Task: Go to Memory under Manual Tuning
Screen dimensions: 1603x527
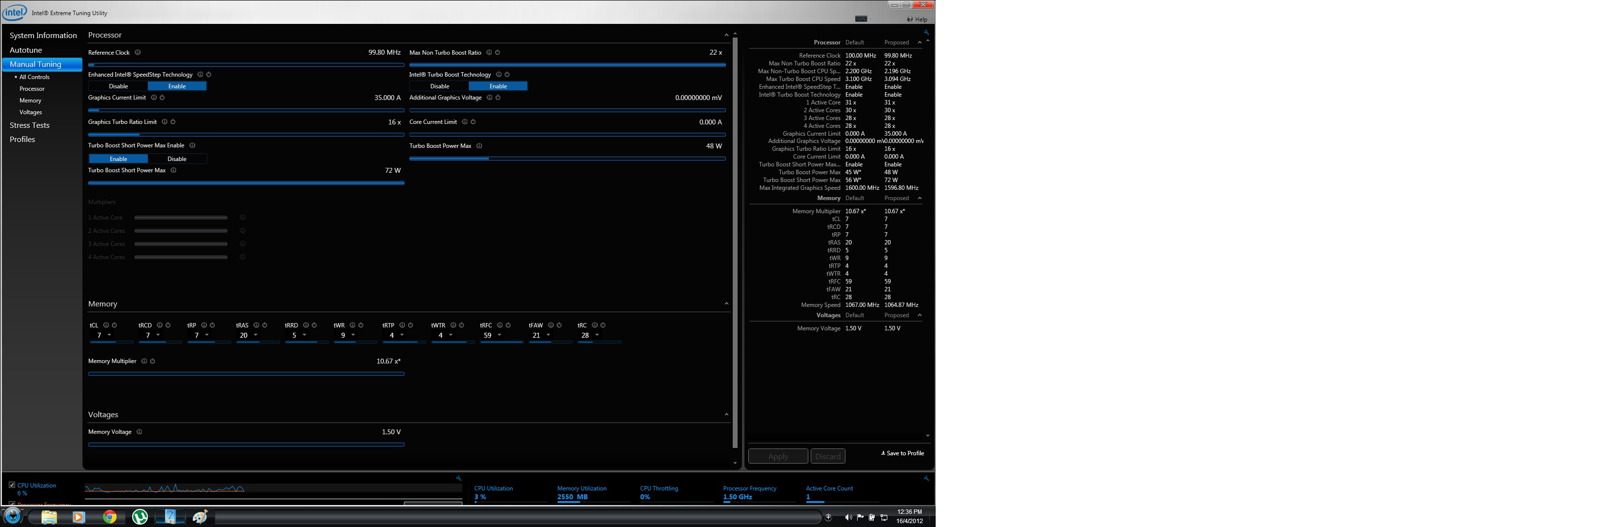Action: (30, 101)
